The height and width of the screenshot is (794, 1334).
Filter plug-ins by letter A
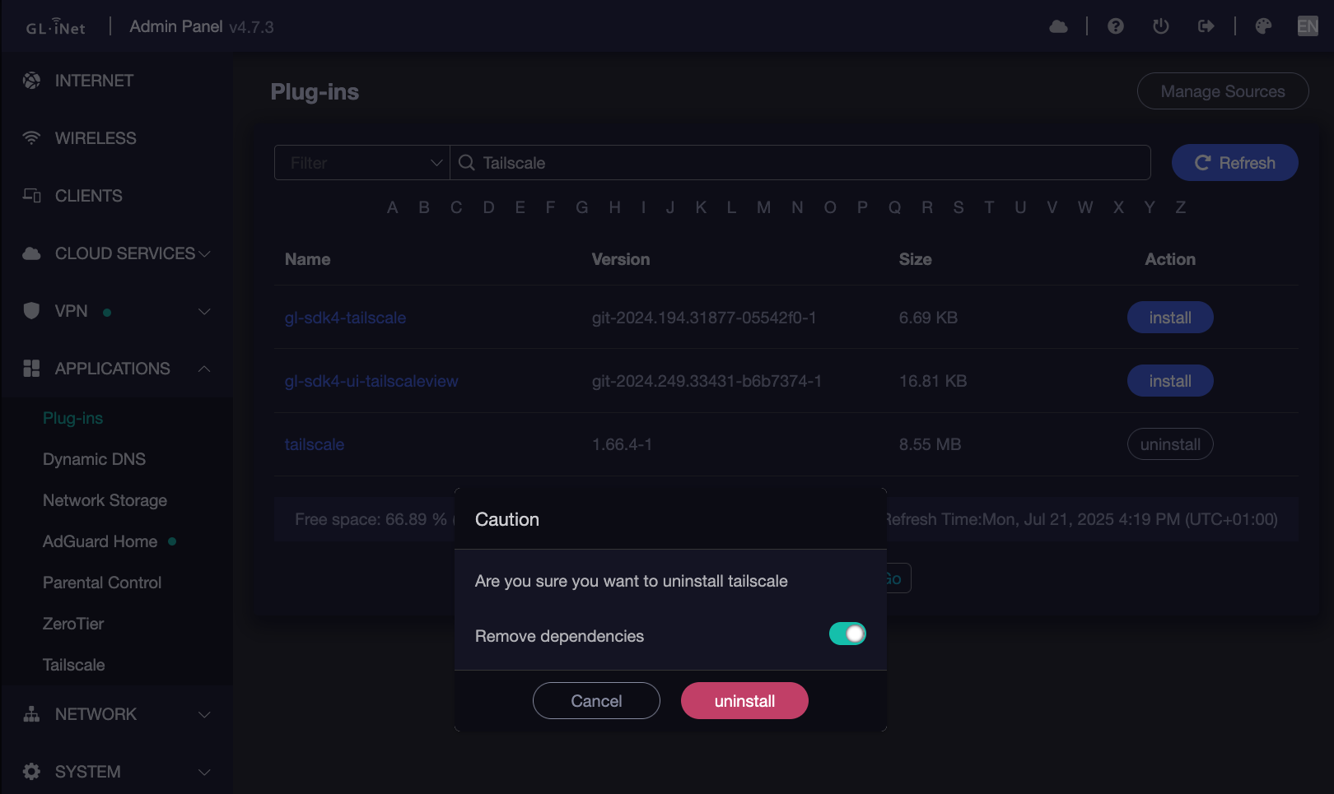(393, 207)
